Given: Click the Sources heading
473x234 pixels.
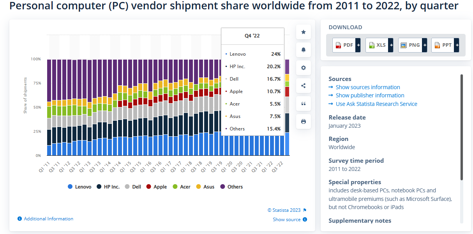Looking at the screenshot, I should click(x=340, y=79).
